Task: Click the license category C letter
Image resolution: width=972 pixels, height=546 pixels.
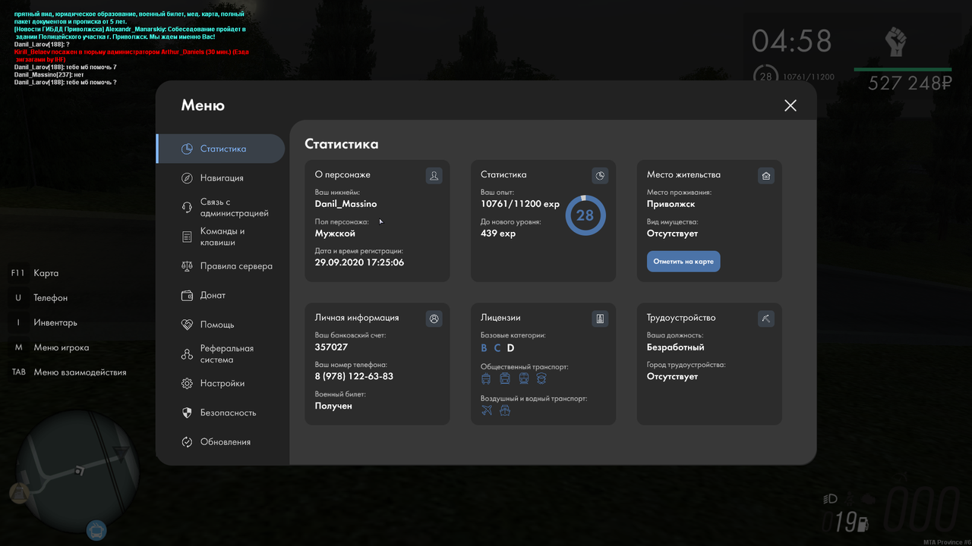Action: click(497, 348)
